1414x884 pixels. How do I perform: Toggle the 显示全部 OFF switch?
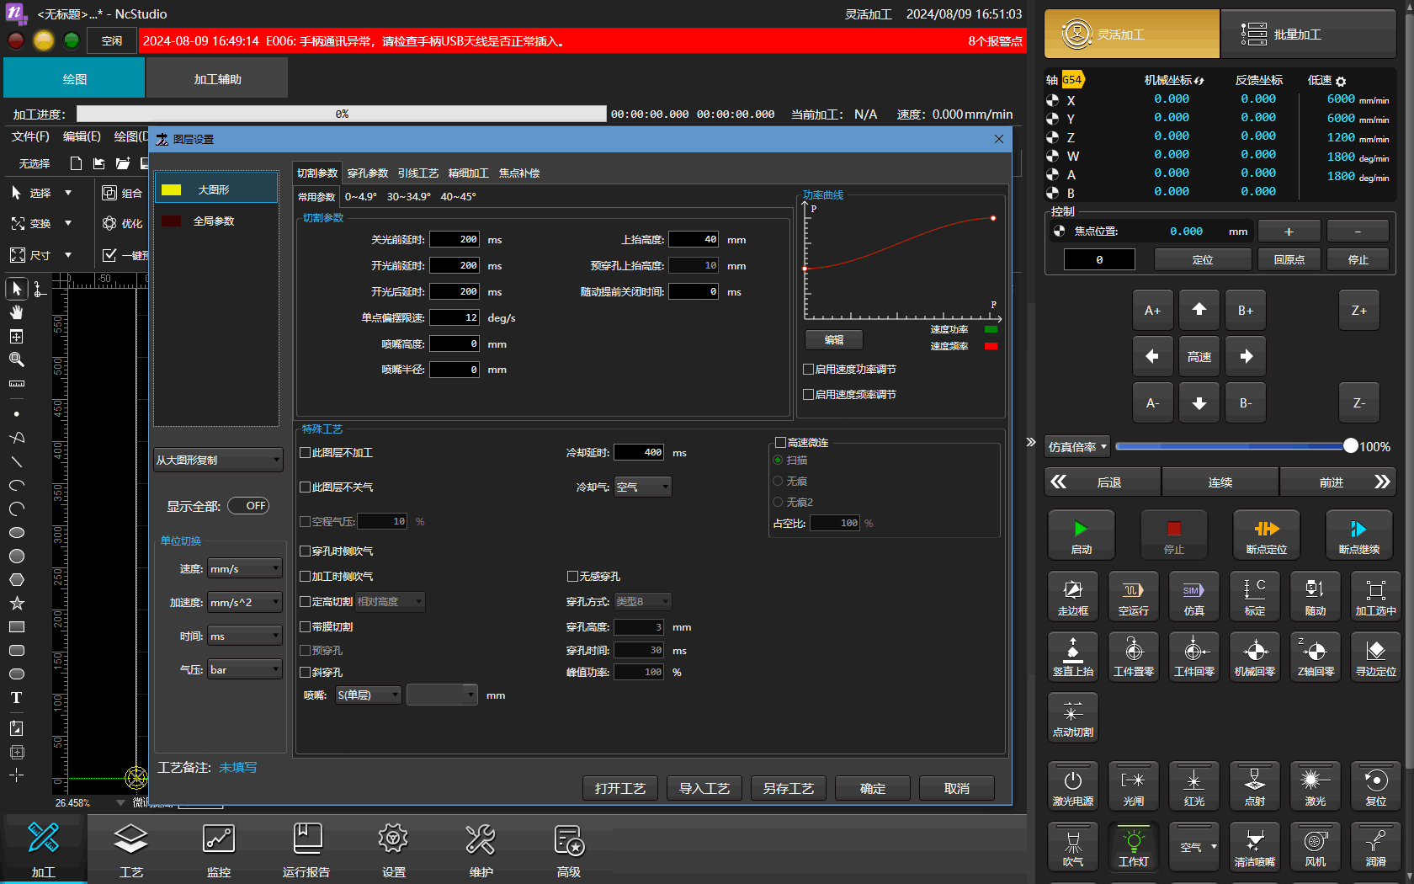click(248, 506)
